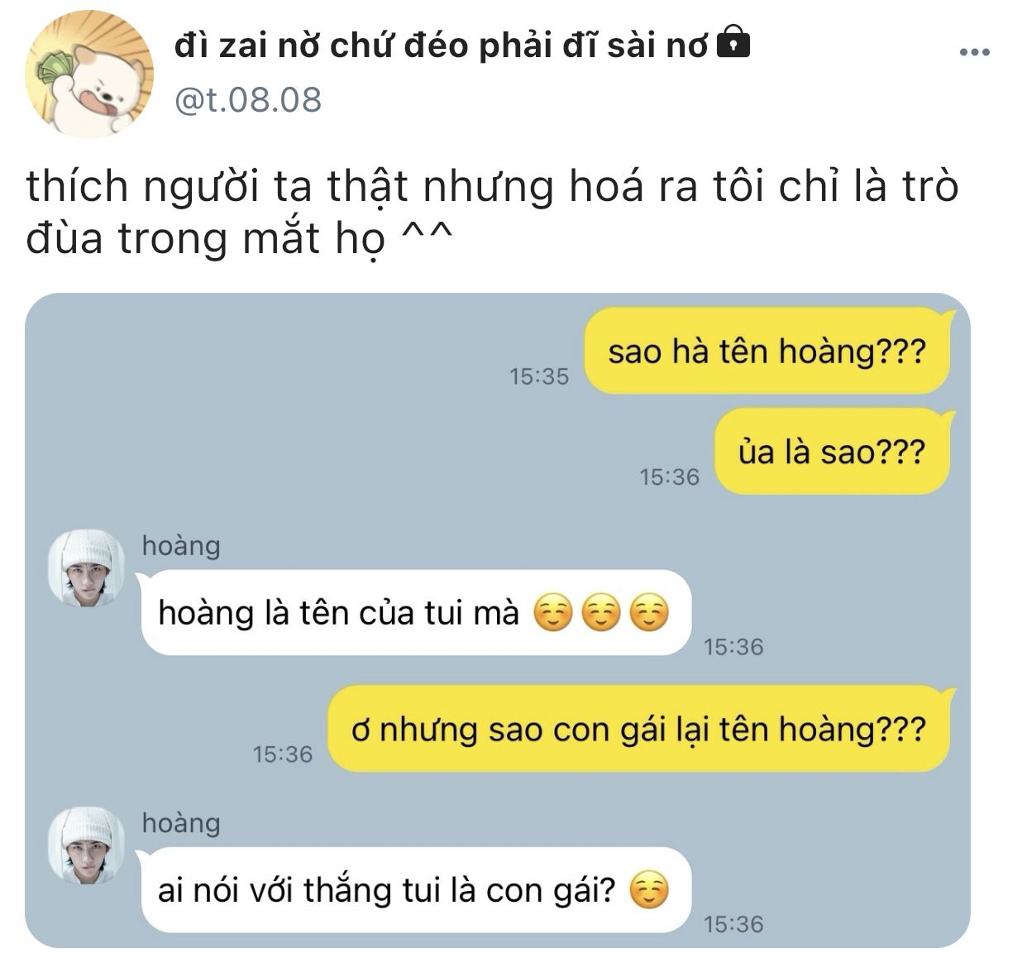The width and height of the screenshot is (1027, 963).
Task: Open the @t.08.08 username handle
Action: click(x=248, y=100)
